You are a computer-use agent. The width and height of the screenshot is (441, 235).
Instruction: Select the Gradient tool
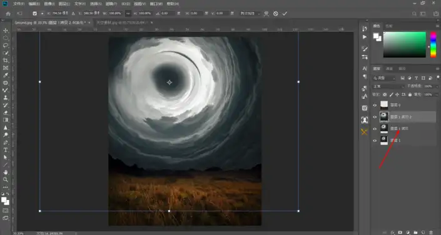coord(6,120)
